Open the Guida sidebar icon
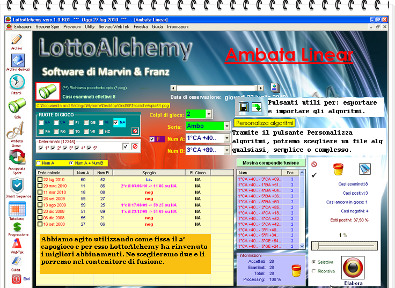Viewport: 395px width, 288px height. [x=16, y=261]
